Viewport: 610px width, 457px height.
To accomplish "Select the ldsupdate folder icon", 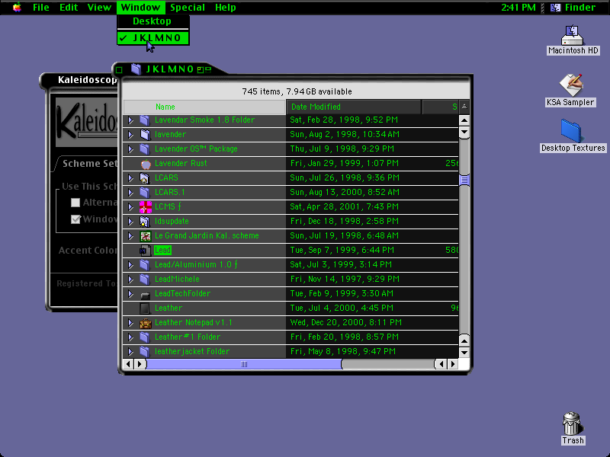I will click(x=145, y=222).
